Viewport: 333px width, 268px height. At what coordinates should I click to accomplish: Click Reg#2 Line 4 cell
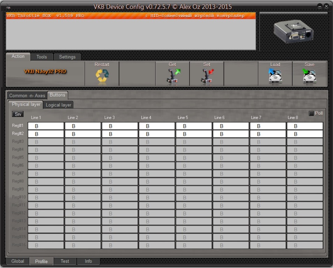pos(157,134)
